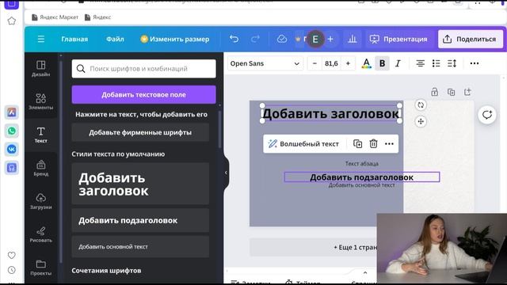Click the star favorites icon in browser sidebar
This screenshot has width=507, height=285.
pos(12,21)
